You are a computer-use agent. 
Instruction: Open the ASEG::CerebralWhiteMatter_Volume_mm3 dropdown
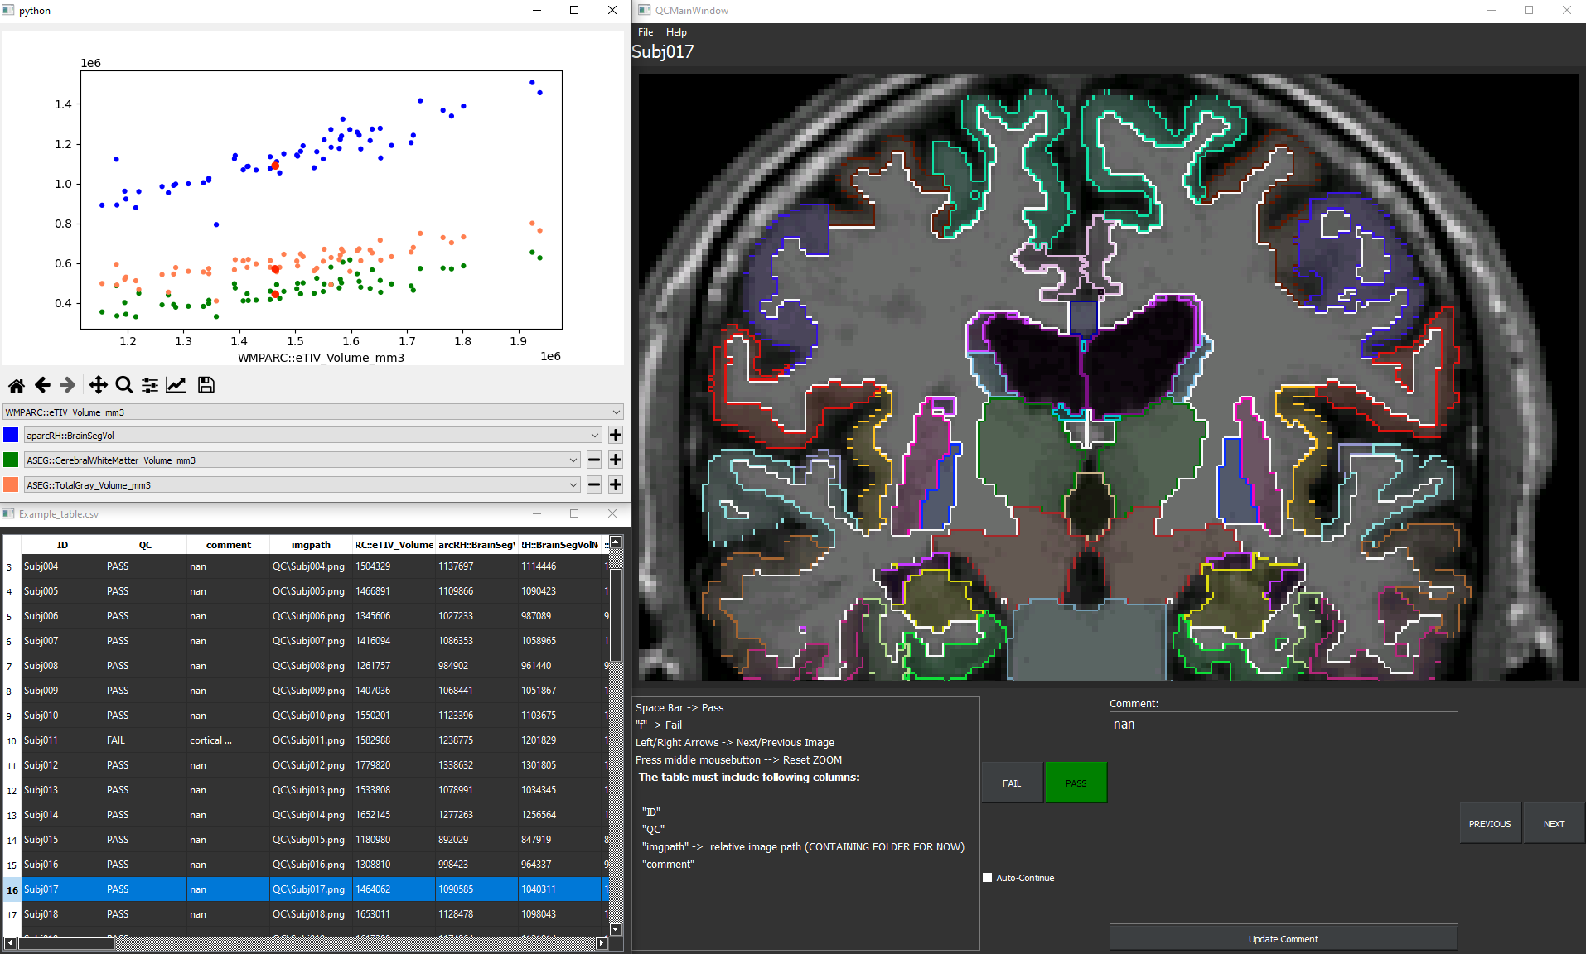pos(573,460)
